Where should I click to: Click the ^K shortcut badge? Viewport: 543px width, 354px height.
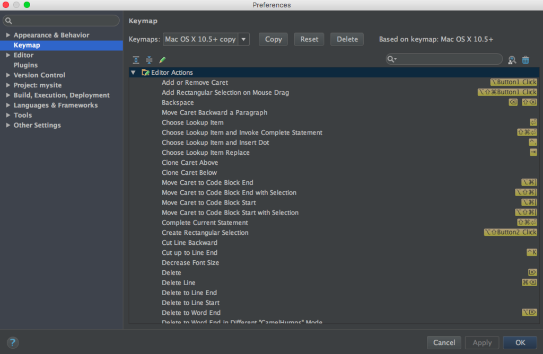(531, 252)
